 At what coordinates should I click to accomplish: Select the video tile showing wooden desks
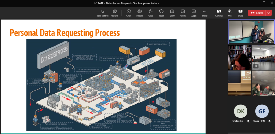click(239, 83)
